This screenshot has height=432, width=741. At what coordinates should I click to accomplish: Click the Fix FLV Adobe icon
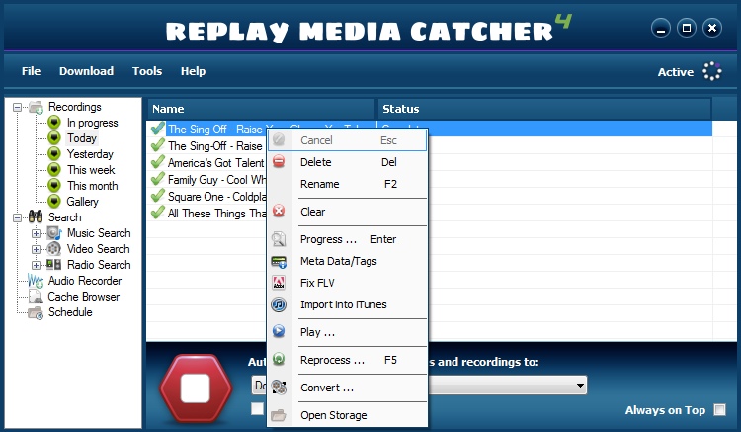pos(279,283)
